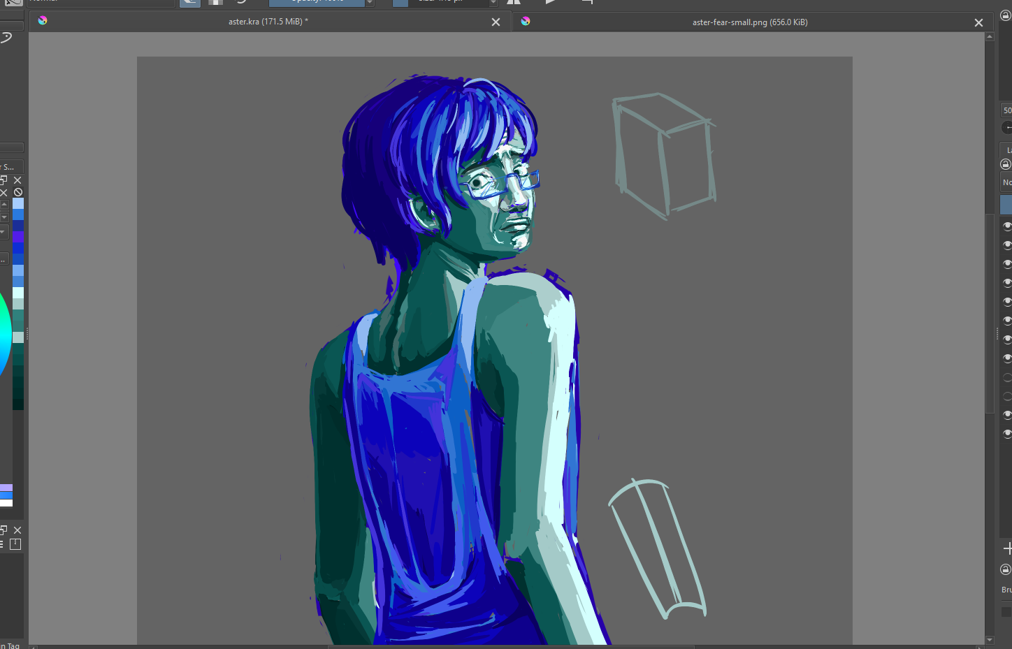Click the lock icon above the layer list
Viewport: 1012px width, 649px height.
(1006, 164)
